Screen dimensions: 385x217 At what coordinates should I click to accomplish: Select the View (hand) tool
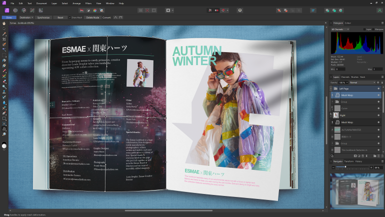click(x=4, y=24)
